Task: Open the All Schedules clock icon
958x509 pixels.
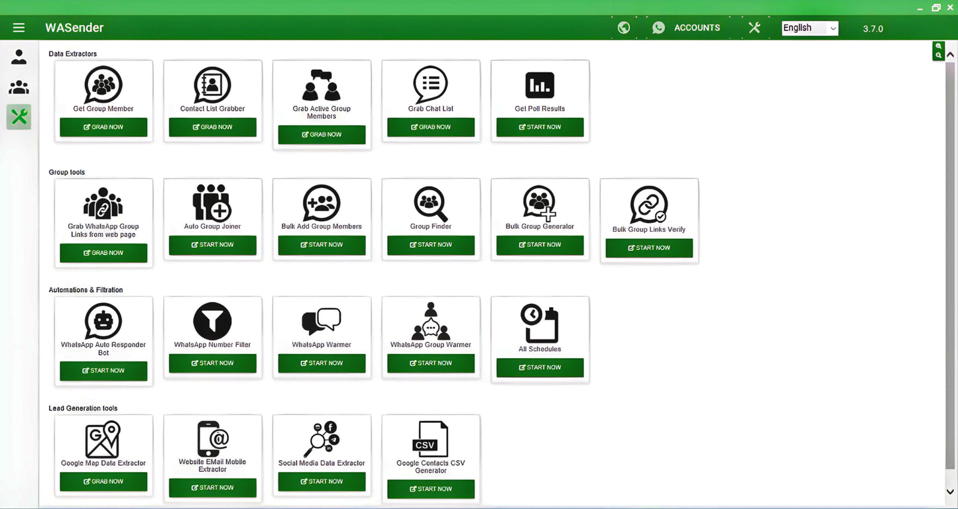Action: click(x=540, y=322)
